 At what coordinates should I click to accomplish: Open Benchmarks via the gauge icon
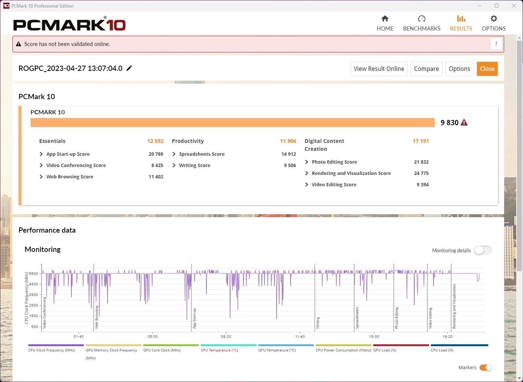pos(421,19)
